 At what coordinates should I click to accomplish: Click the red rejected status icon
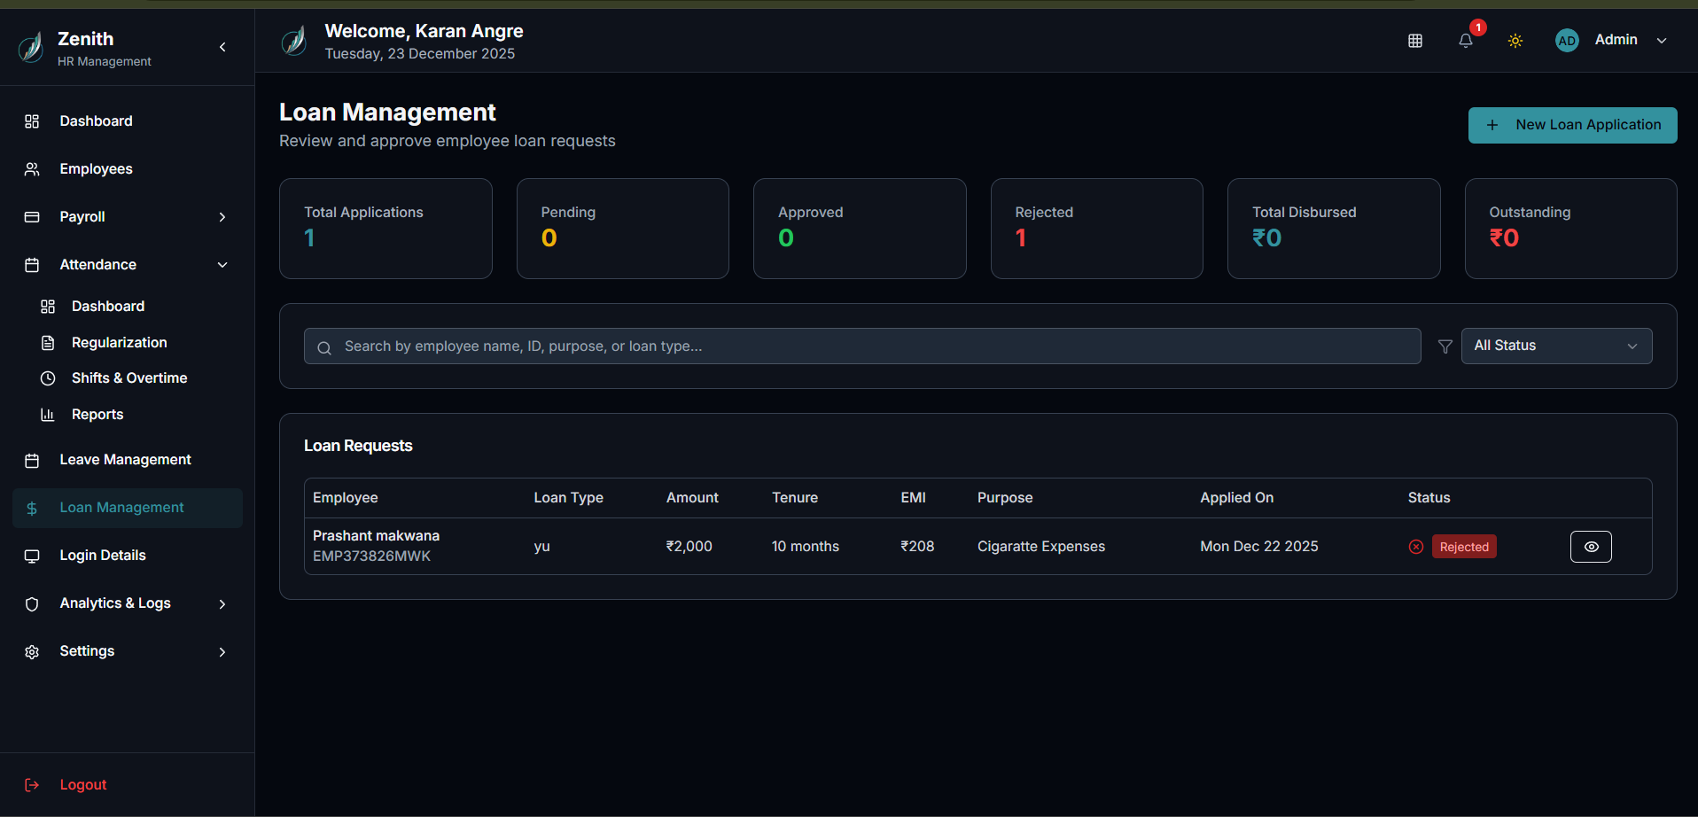click(1416, 547)
